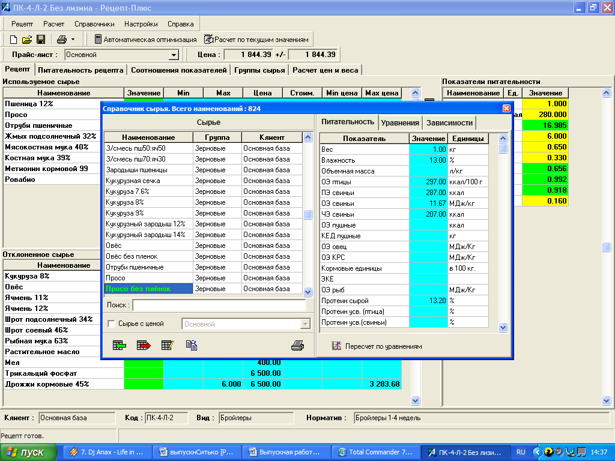Switch to the 'Зависимости' tab
The width and height of the screenshot is (615, 461).
tap(449, 122)
